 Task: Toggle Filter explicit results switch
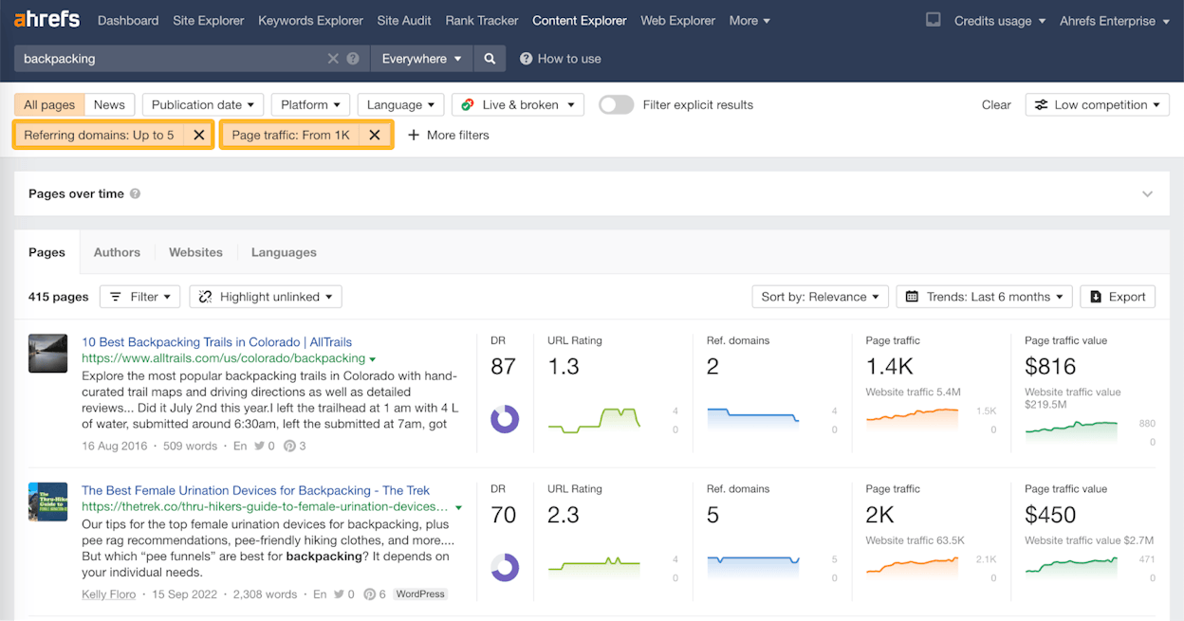(x=616, y=105)
